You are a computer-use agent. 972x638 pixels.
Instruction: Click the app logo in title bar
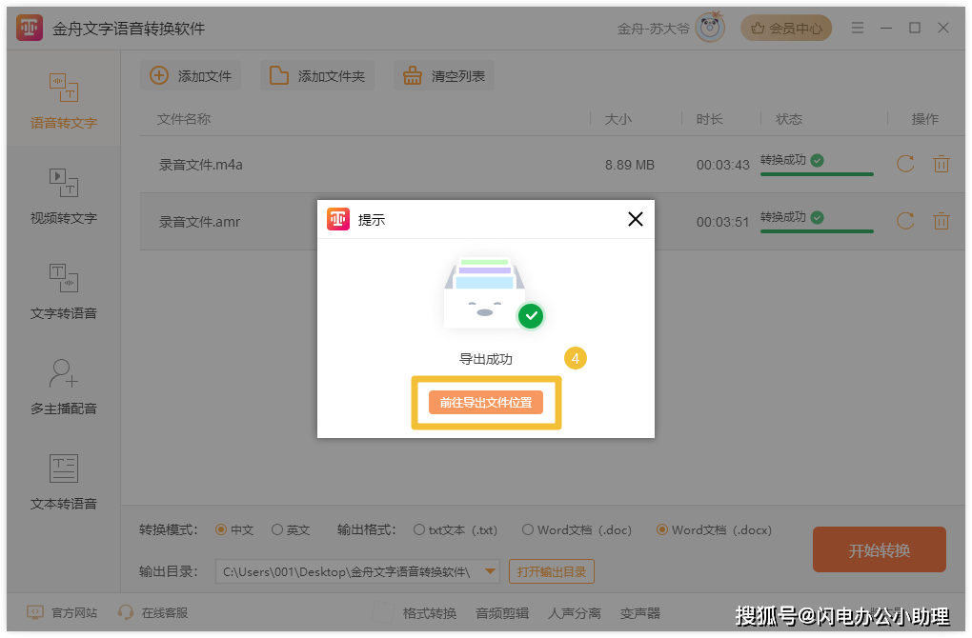point(30,28)
